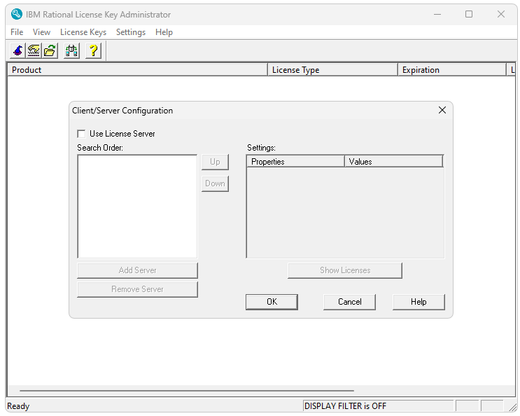Image resolution: width=520 pixels, height=416 pixels.
Task: Open the View menu
Action: (42, 32)
